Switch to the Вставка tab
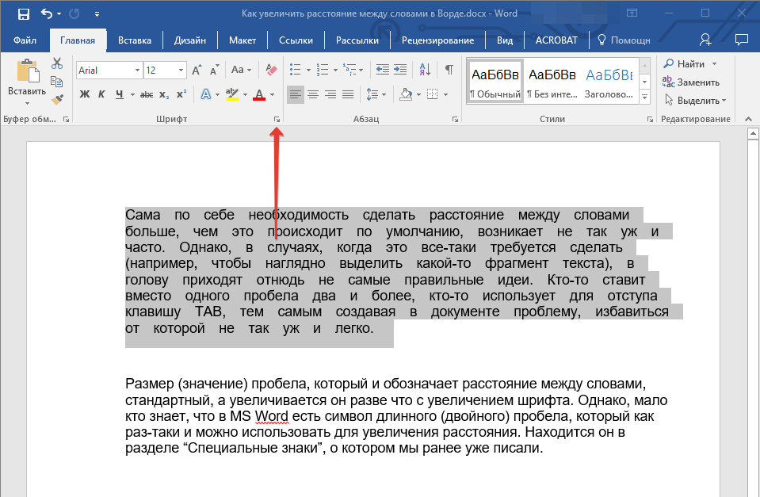Viewport: 760px width, 497px height. click(135, 40)
